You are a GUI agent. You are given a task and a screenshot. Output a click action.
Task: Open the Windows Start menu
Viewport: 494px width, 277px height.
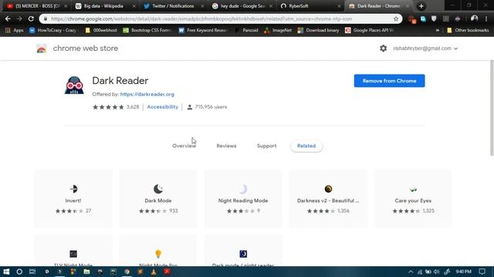click(x=6, y=272)
